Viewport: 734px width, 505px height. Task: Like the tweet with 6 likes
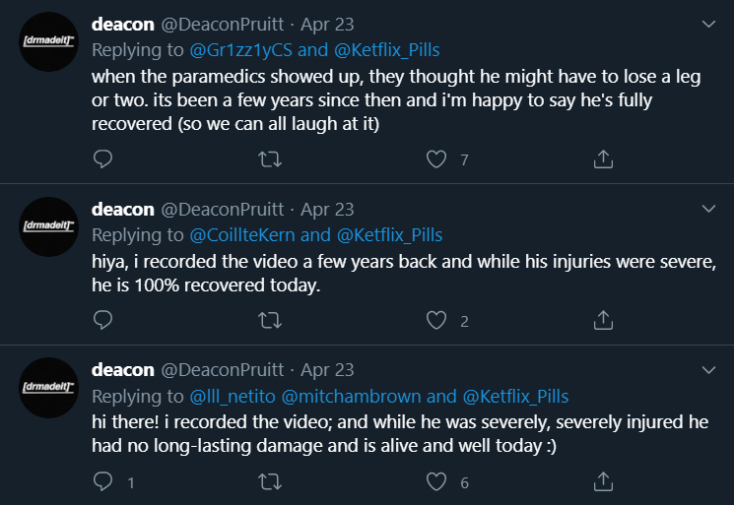click(436, 482)
